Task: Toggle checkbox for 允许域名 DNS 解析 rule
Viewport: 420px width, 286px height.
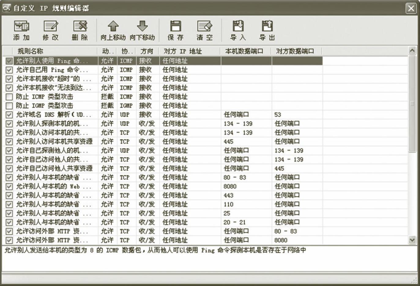Action: (9, 115)
